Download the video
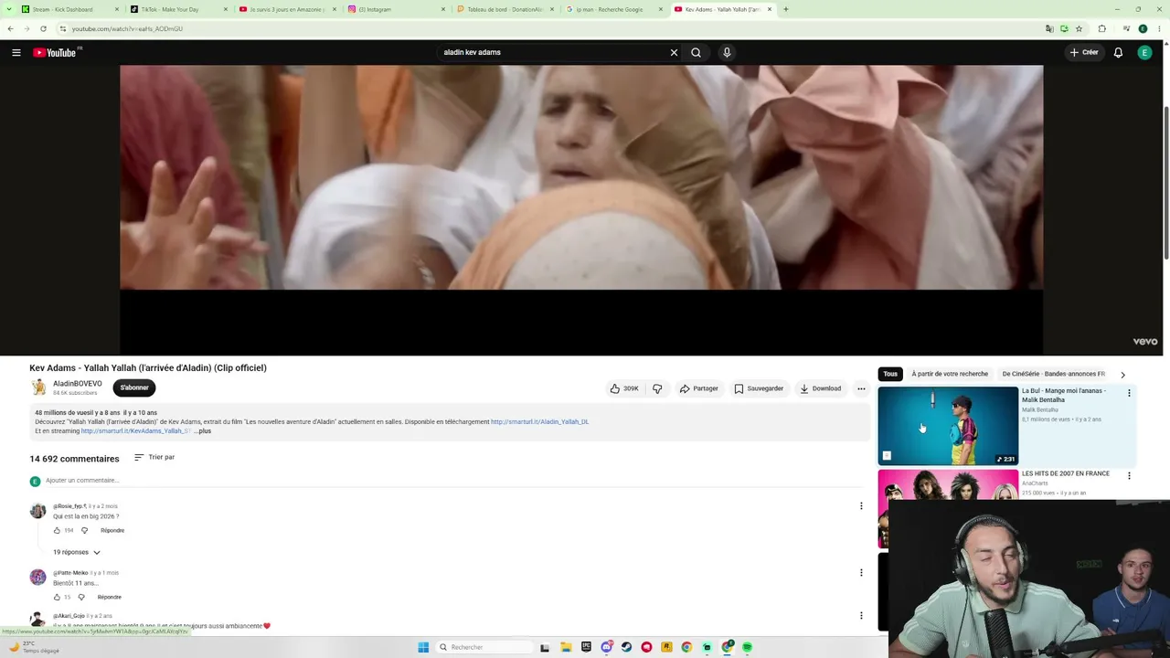Image resolution: width=1170 pixels, height=658 pixels. (x=820, y=388)
